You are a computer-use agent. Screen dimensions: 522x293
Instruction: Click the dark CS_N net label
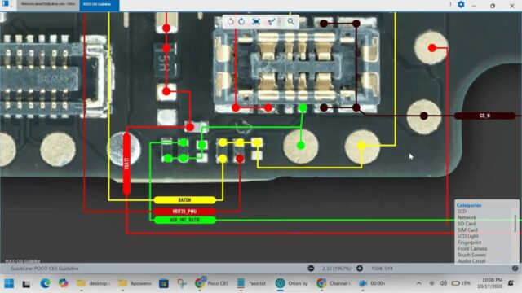click(484, 116)
